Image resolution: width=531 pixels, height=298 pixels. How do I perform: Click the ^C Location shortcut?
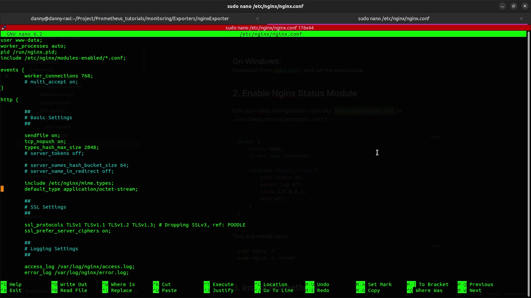(271, 284)
